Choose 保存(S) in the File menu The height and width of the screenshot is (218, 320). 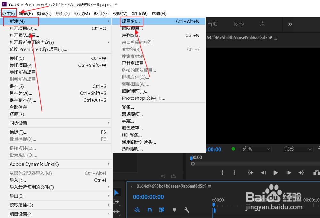pos(56,86)
